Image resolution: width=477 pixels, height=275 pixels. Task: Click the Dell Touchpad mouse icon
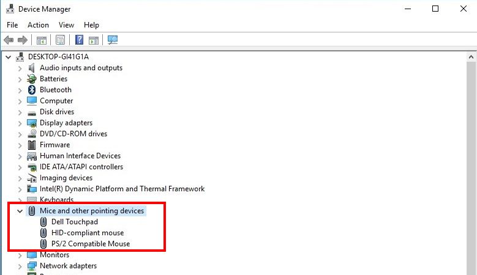pyautogui.click(x=43, y=222)
